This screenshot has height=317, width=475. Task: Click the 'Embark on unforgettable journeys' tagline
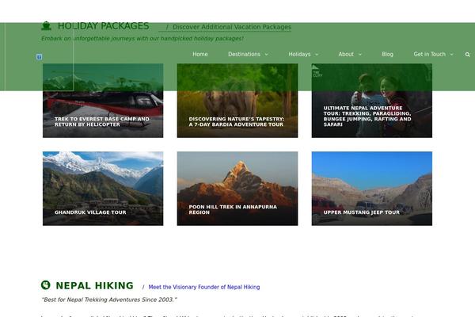click(x=142, y=39)
